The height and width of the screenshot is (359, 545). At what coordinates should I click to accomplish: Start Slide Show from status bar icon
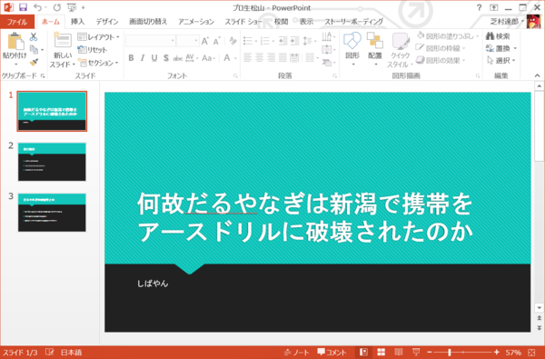click(416, 352)
